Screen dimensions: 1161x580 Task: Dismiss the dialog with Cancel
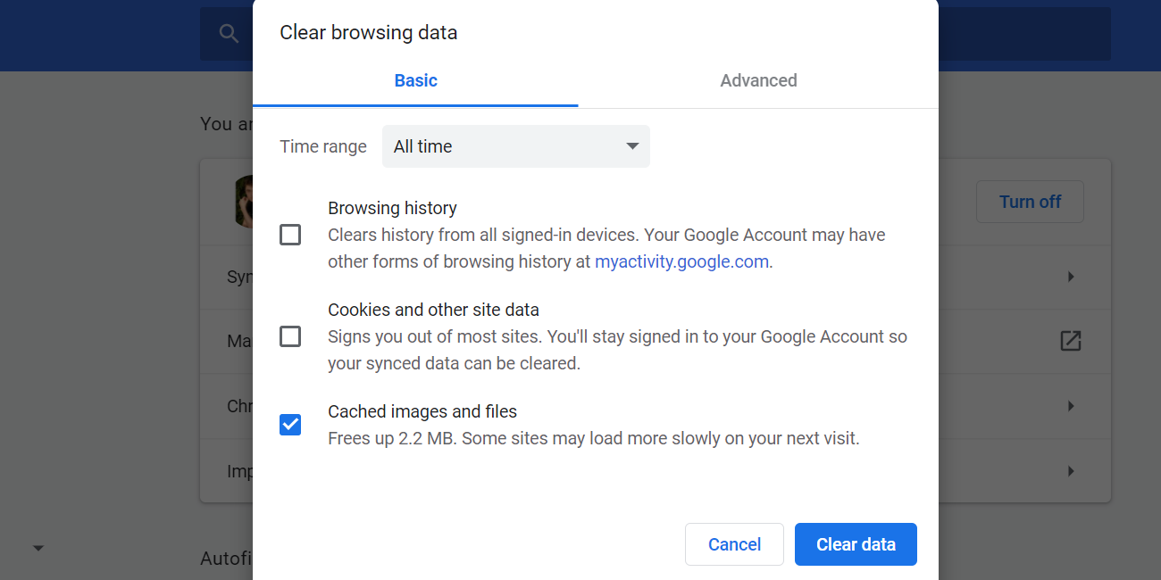[733, 543]
